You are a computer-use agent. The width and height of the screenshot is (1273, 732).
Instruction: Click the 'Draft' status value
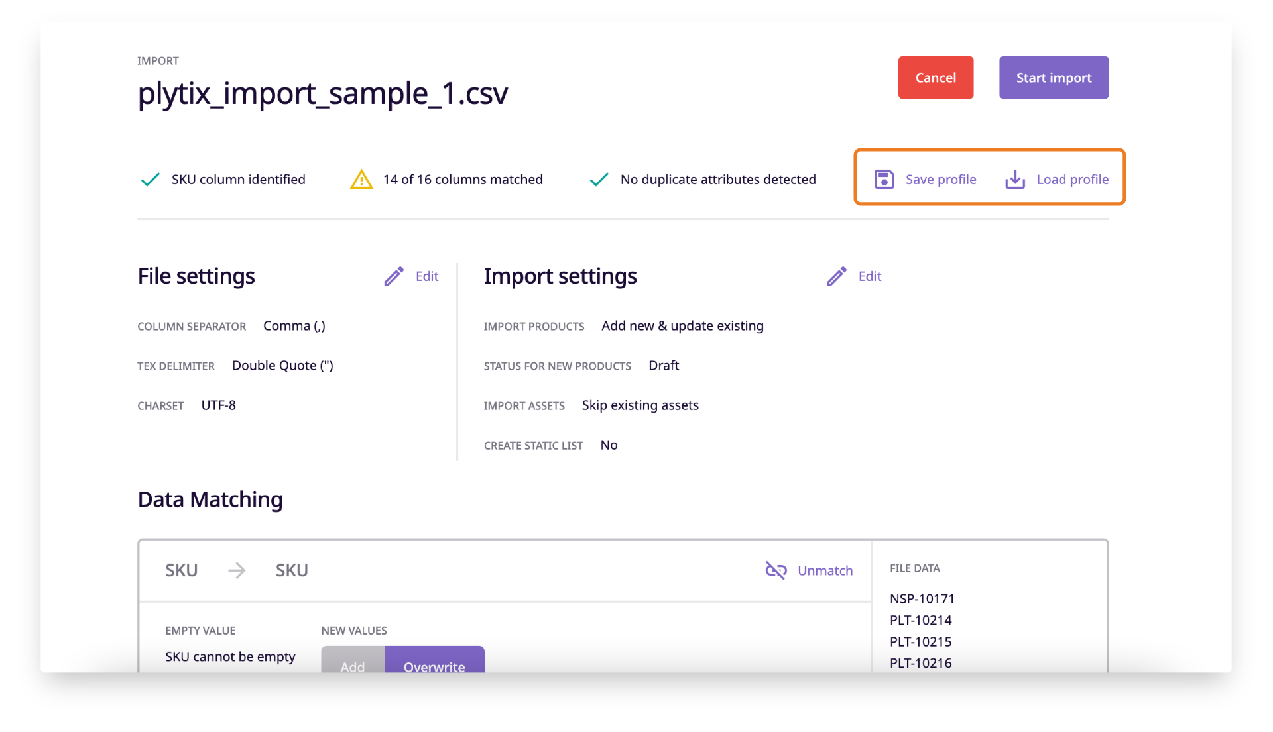pos(664,366)
